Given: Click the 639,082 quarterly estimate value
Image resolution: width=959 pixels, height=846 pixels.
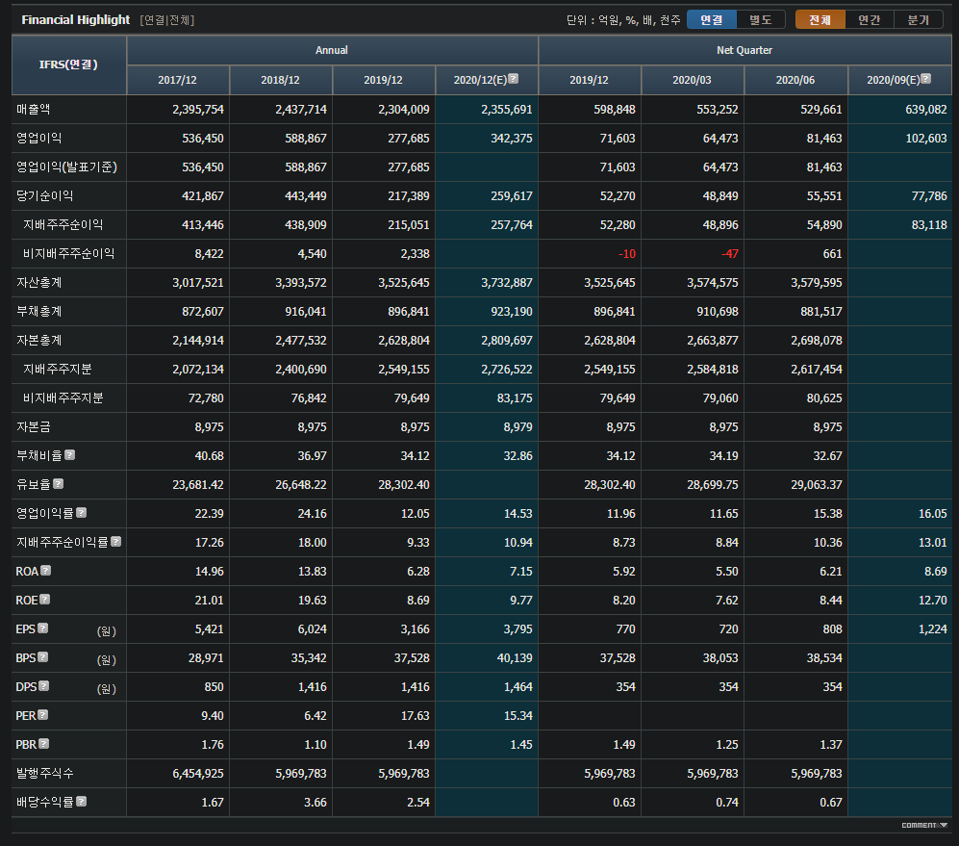Looking at the screenshot, I should point(926,110).
